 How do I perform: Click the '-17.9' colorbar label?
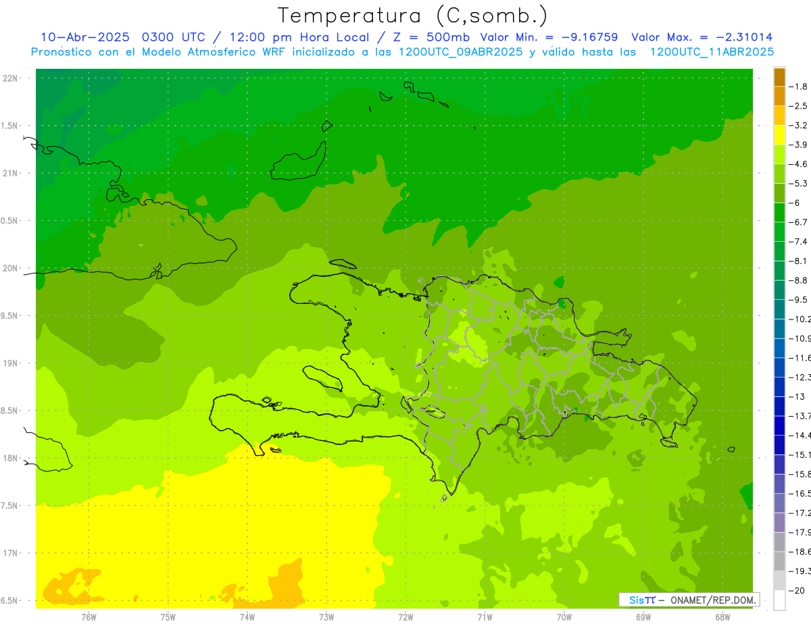pos(800,532)
